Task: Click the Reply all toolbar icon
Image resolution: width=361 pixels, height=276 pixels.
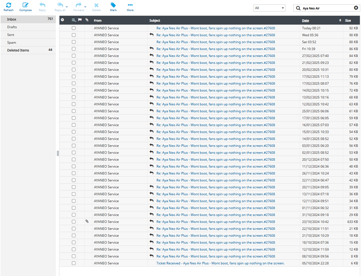Action: (x=60, y=5)
